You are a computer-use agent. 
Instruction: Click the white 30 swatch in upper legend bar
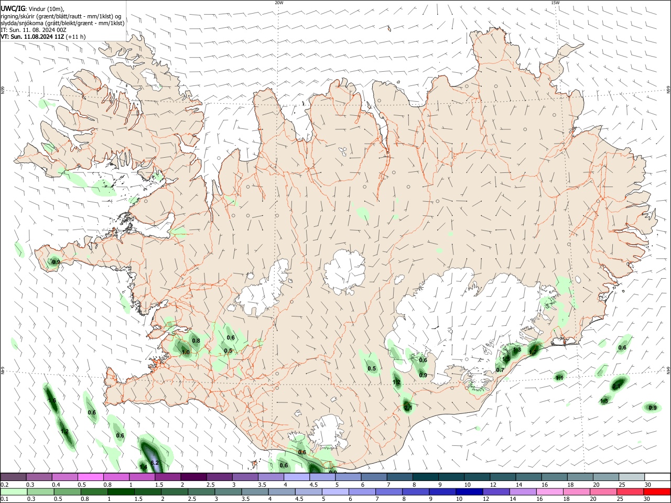(657, 477)
